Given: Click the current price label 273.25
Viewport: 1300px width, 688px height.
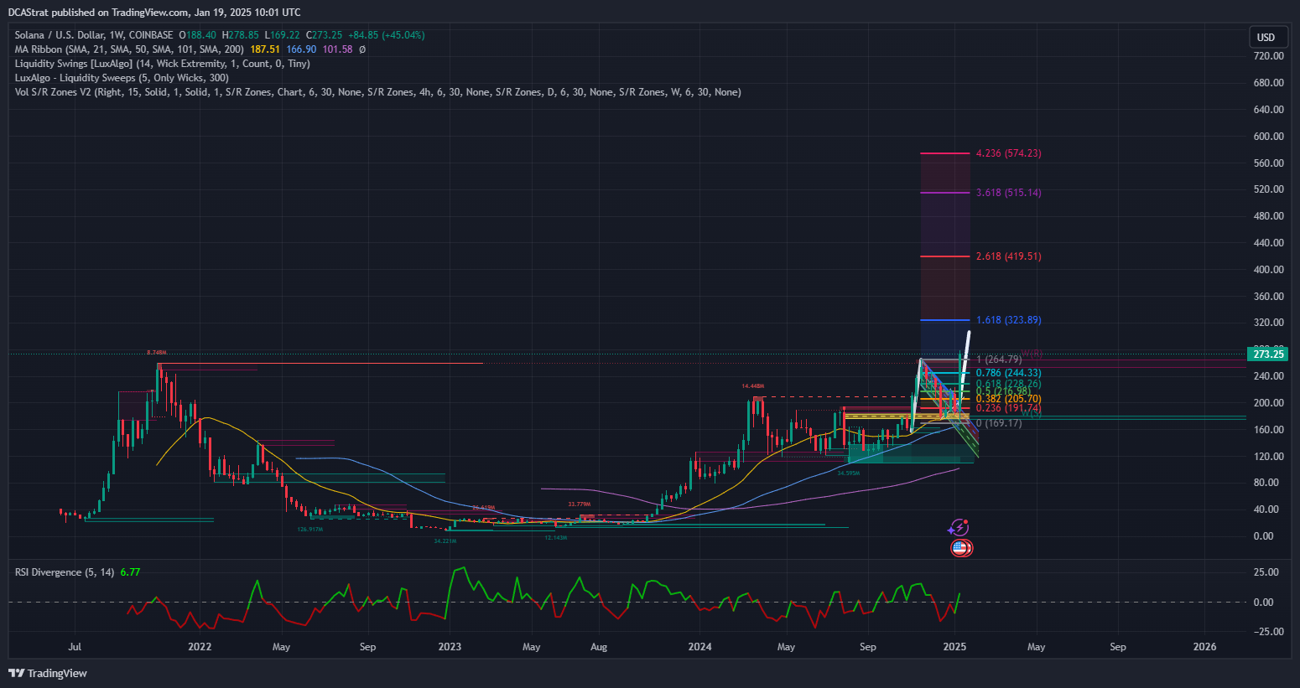Looking at the screenshot, I should [1267, 354].
